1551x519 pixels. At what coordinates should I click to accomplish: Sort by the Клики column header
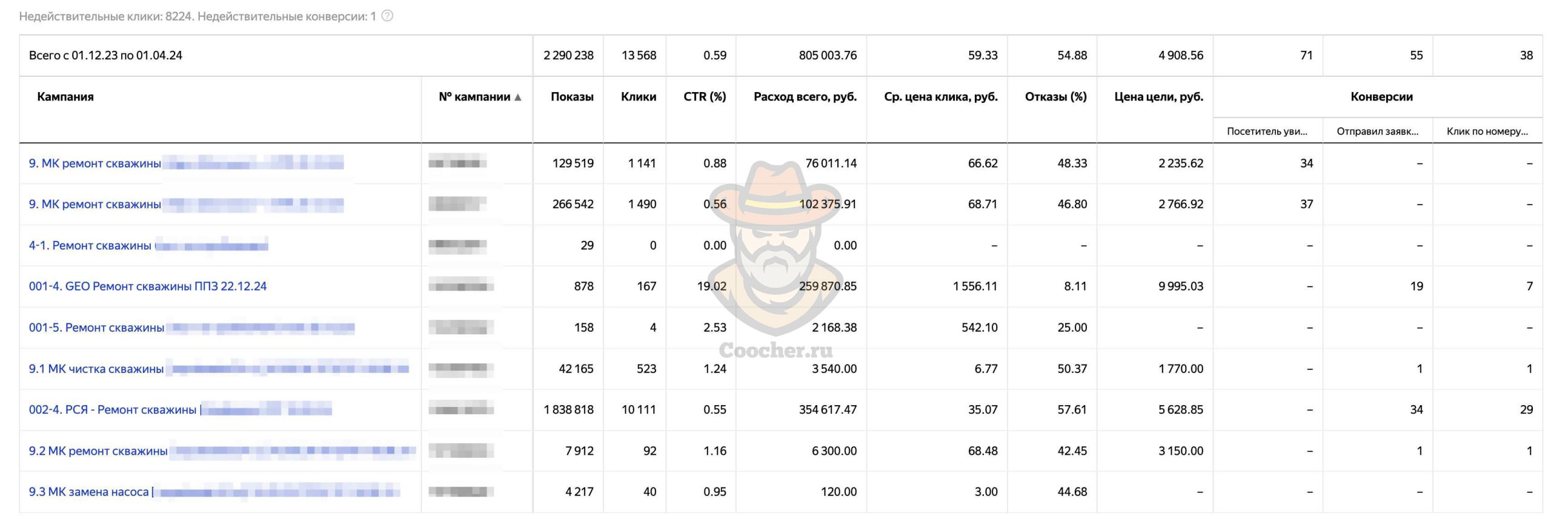coord(638,97)
